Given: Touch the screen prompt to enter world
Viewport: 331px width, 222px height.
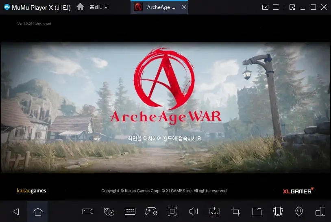Looking at the screenshot, I should point(165,138).
